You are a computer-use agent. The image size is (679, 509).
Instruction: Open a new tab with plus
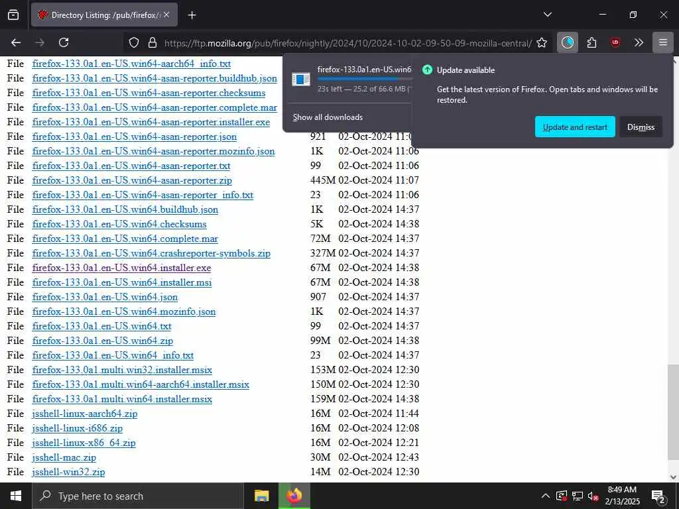click(192, 15)
